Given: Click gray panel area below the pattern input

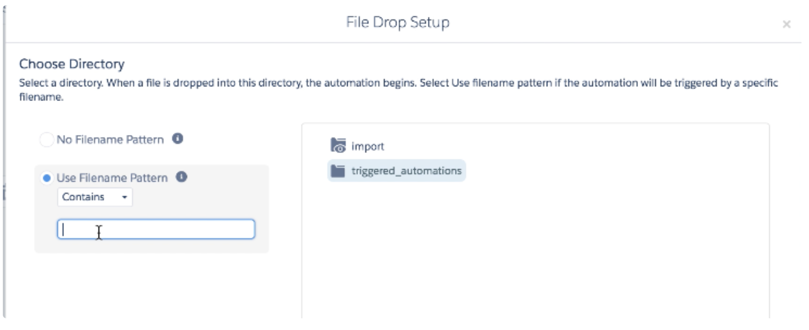Looking at the screenshot, I should coord(151,247).
